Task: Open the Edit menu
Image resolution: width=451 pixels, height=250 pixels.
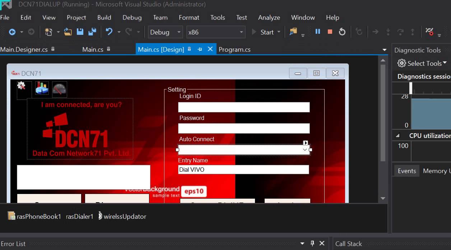Action: click(26, 17)
